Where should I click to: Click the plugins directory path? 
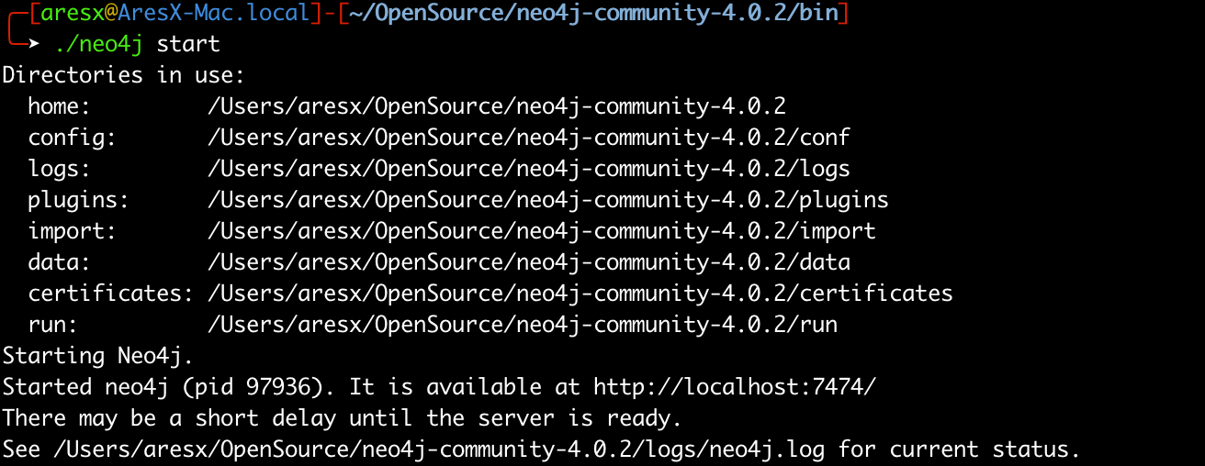548,200
